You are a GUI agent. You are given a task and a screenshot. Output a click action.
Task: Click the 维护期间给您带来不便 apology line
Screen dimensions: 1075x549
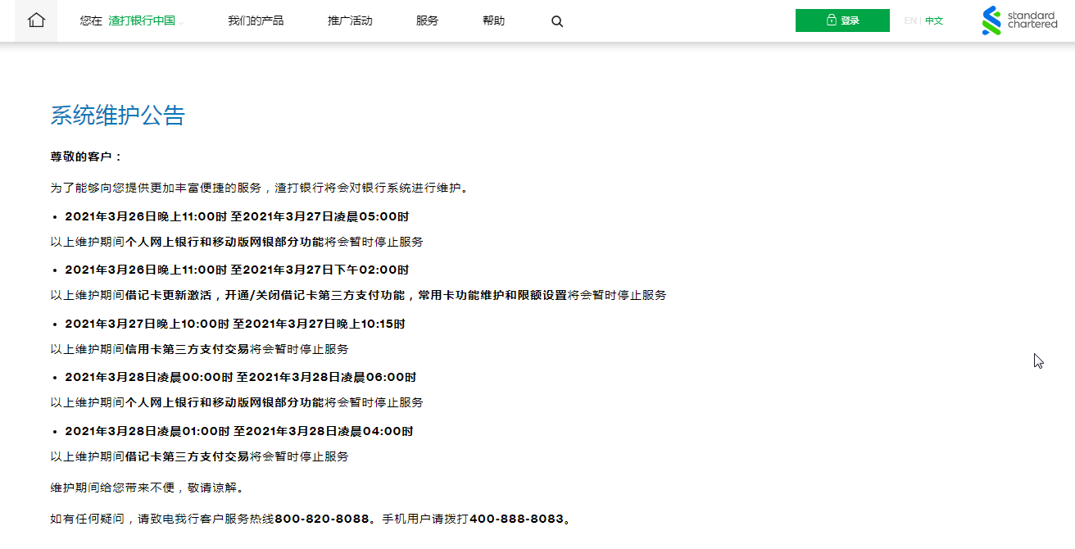pyautogui.click(x=147, y=488)
